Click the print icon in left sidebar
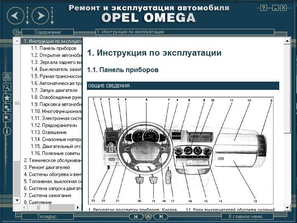This screenshot has width=297, height=223. (7, 77)
